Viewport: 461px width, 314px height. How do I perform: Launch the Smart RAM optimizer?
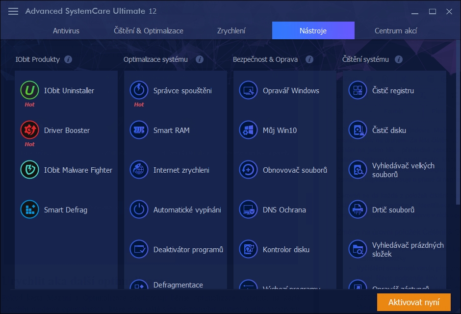(x=172, y=131)
